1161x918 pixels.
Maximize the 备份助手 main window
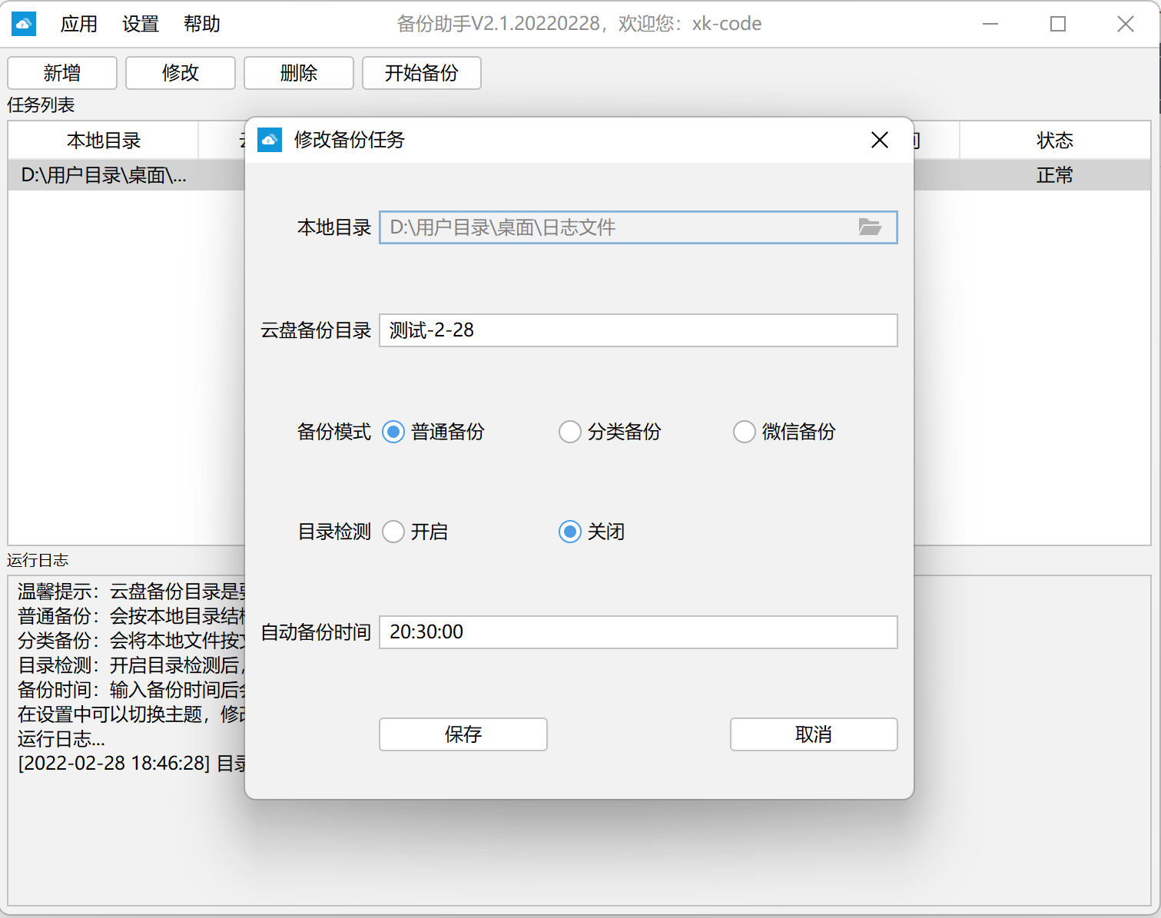1058,24
